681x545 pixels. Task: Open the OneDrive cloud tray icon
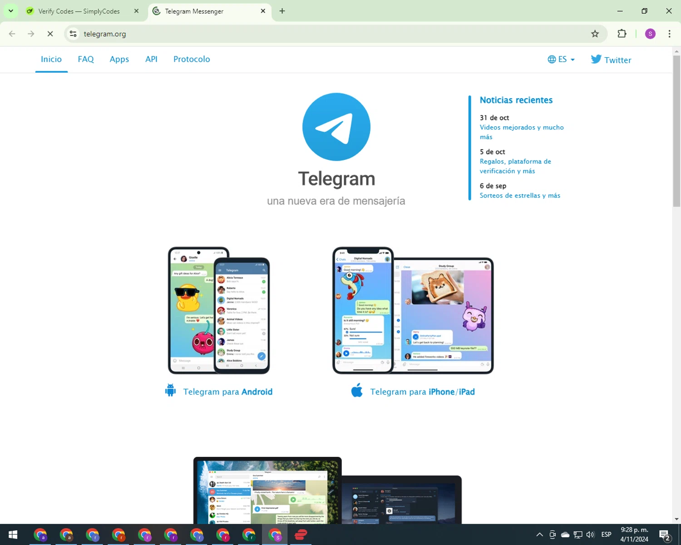(x=565, y=535)
